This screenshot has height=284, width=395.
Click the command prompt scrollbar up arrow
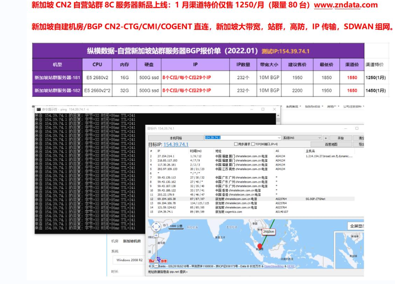278,116
